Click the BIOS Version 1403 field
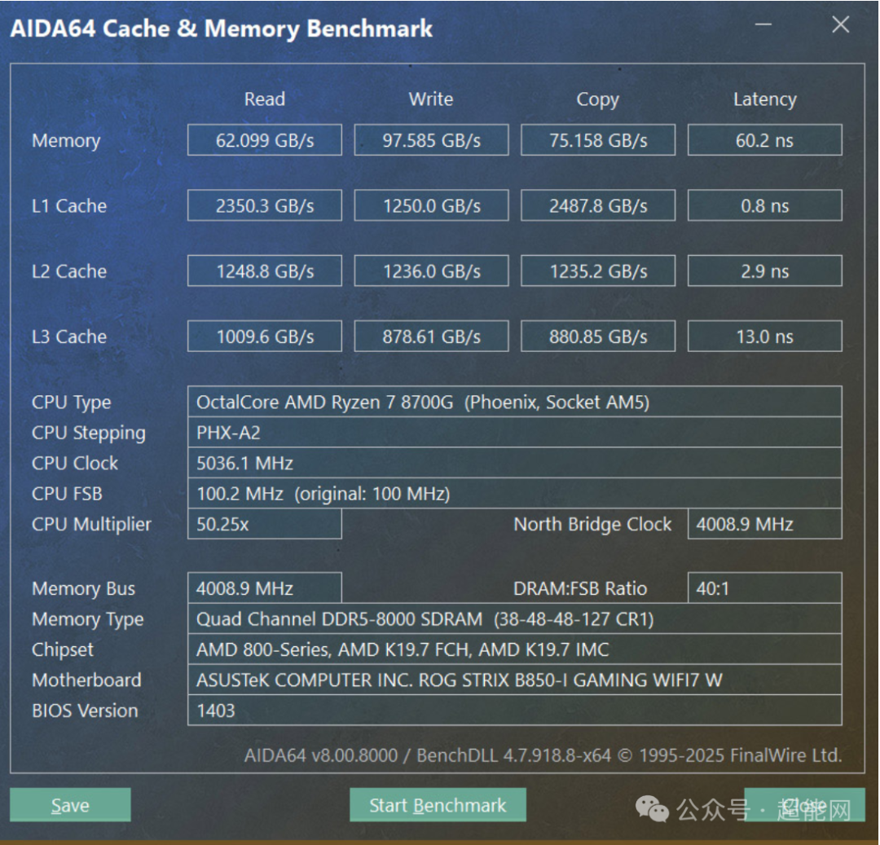The width and height of the screenshot is (880, 845). pyautogui.click(x=515, y=711)
